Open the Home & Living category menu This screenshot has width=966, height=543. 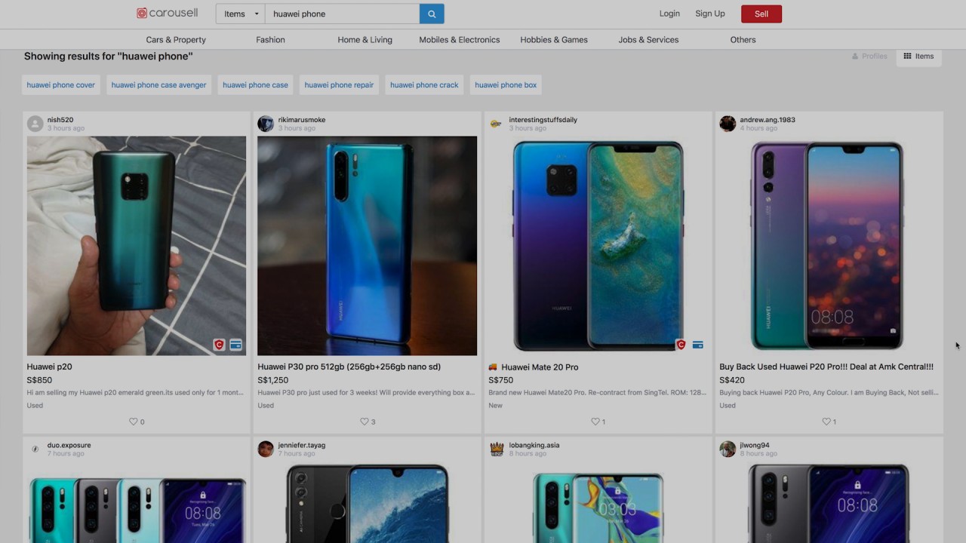click(x=365, y=40)
